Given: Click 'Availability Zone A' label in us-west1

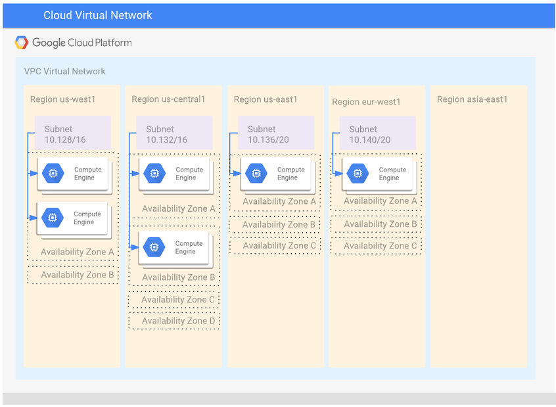Looking at the screenshot, I should (x=78, y=252).
